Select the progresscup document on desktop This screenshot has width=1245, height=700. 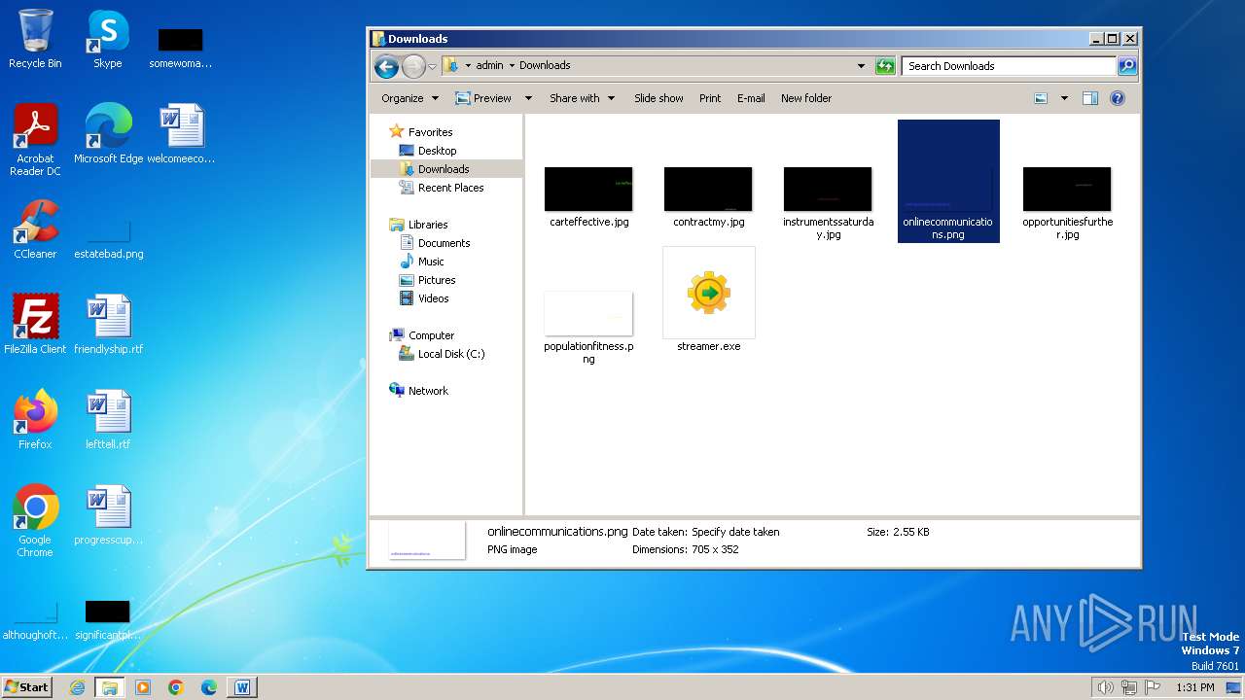(108, 515)
